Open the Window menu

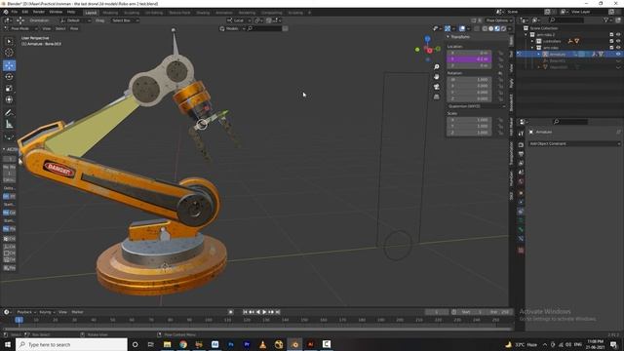[56, 12]
